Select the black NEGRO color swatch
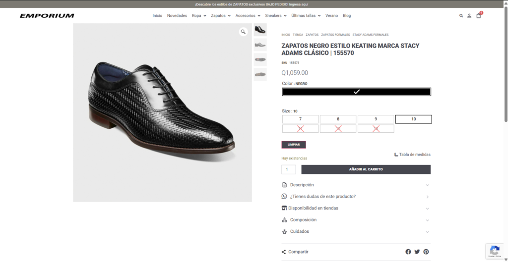Screen dimensions: 508x262 tap(356, 92)
